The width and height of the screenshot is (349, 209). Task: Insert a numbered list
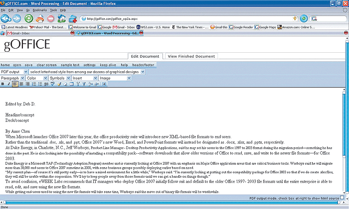[x=34, y=84]
